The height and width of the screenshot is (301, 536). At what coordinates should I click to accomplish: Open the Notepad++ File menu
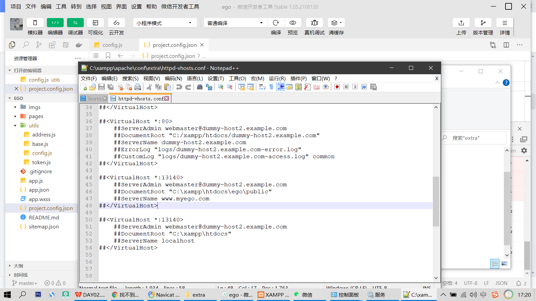89,78
